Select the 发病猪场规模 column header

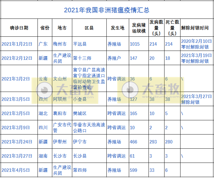pyautogui.click(x=139, y=28)
